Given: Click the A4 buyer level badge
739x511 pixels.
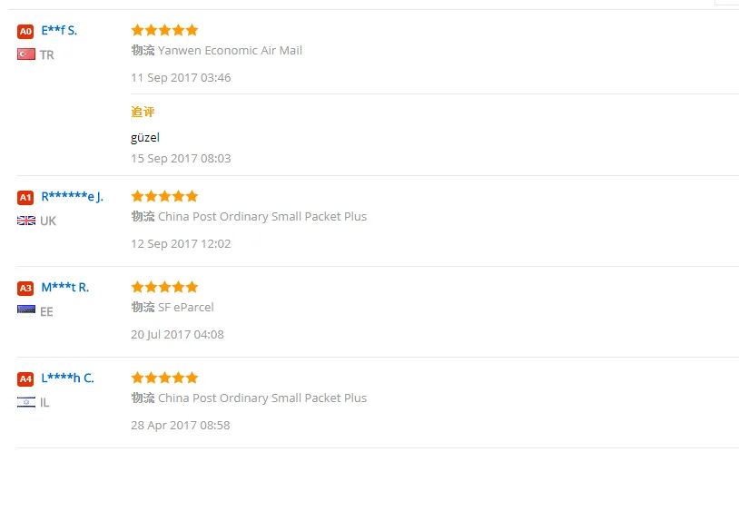Looking at the screenshot, I should tap(25, 379).
